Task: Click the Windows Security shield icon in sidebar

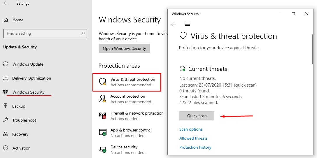Action: click(6, 92)
